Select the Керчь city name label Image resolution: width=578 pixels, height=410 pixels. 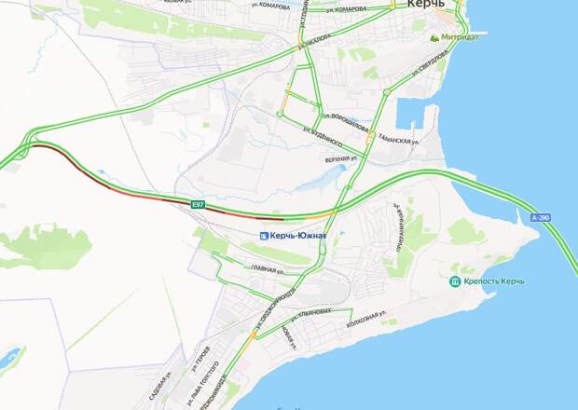(x=425, y=4)
